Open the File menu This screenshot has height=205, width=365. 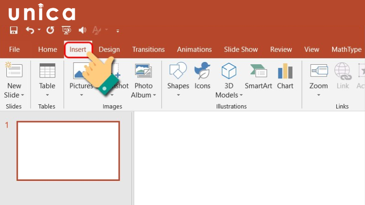click(14, 49)
